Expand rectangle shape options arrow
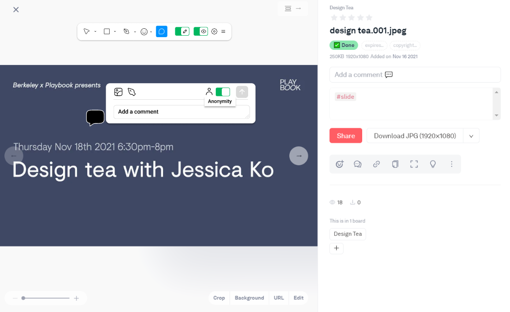 point(115,31)
